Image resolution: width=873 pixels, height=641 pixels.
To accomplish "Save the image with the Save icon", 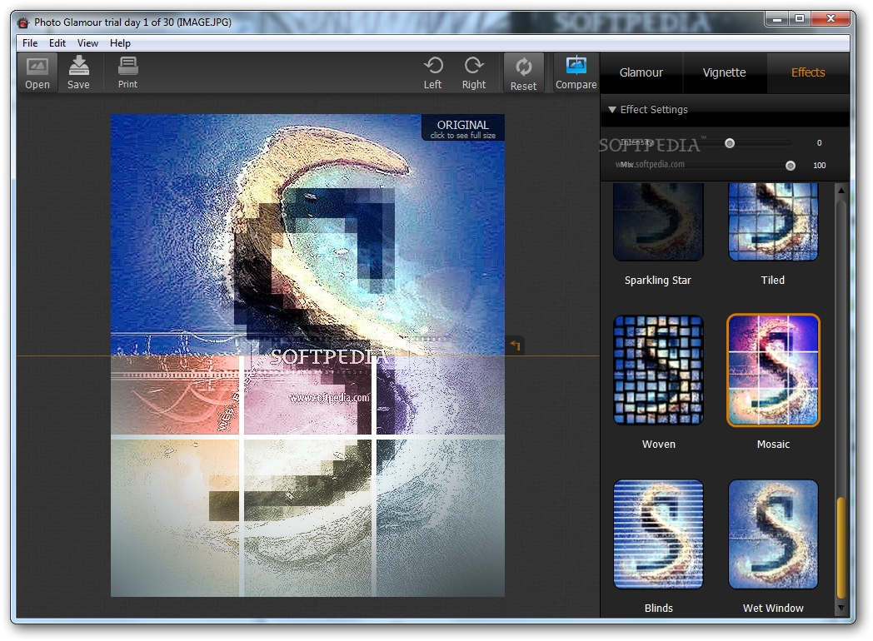I will (x=78, y=73).
